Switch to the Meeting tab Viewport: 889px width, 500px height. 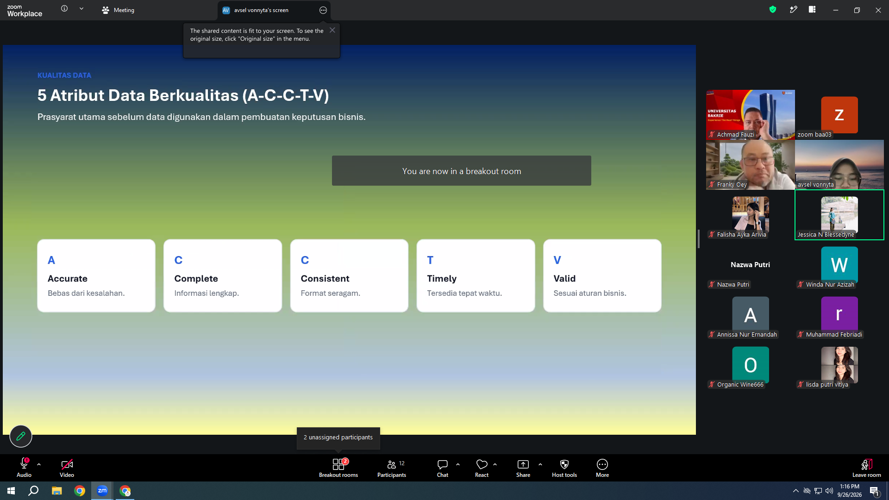[118, 10]
